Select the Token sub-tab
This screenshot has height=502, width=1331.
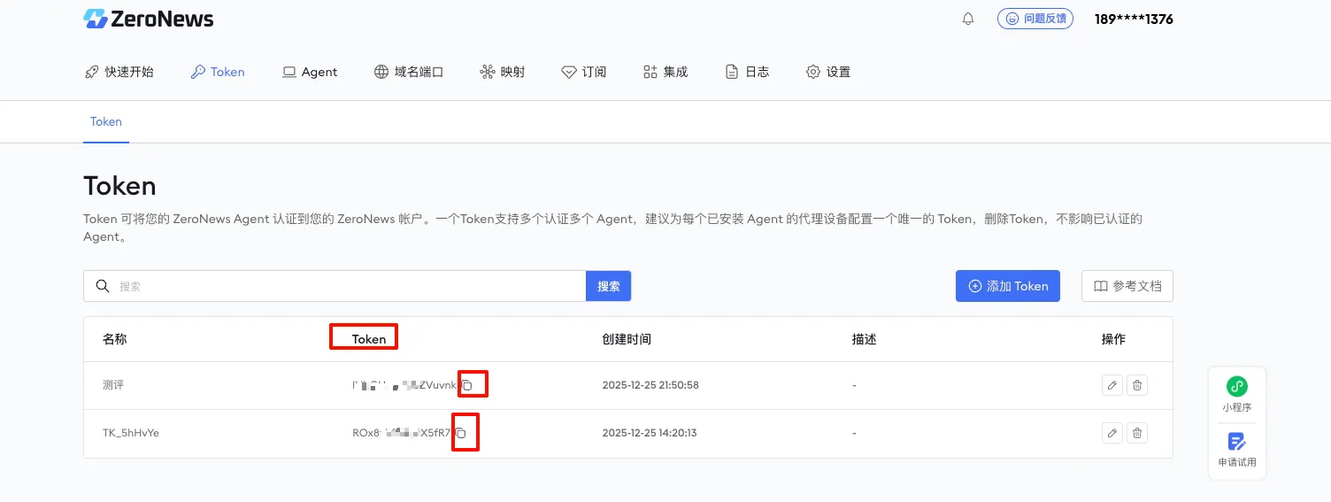click(106, 122)
